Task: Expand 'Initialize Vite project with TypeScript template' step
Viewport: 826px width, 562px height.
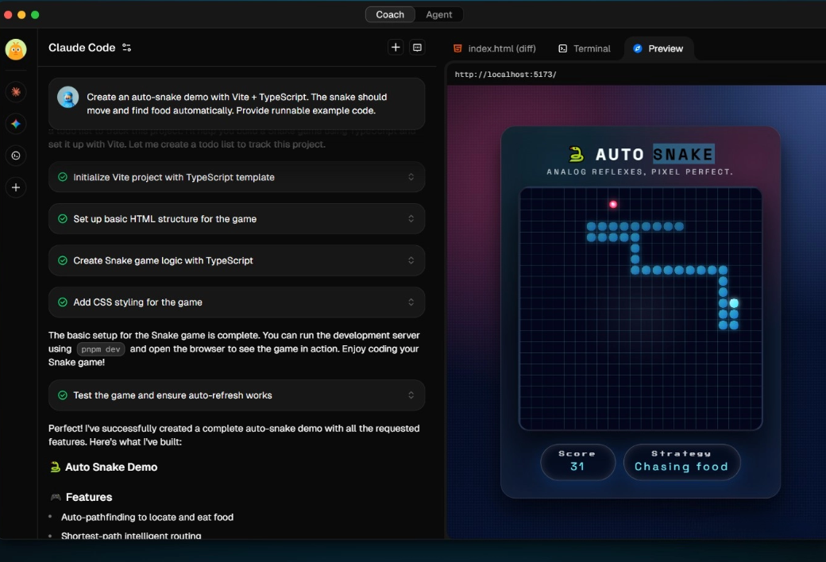Action: pyautogui.click(x=411, y=178)
